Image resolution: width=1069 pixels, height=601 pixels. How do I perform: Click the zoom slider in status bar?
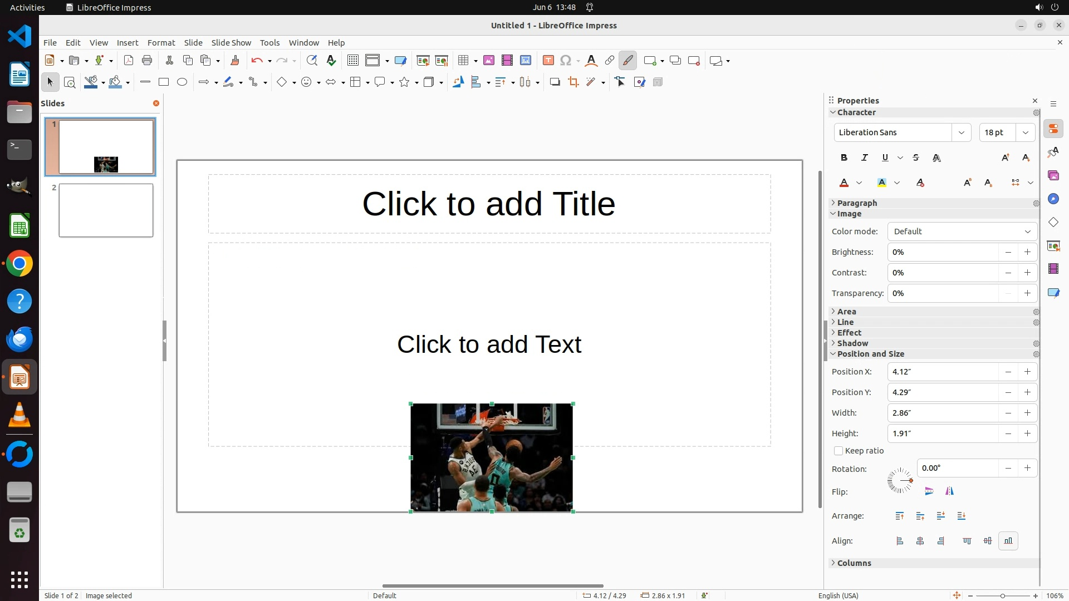click(x=1002, y=596)
